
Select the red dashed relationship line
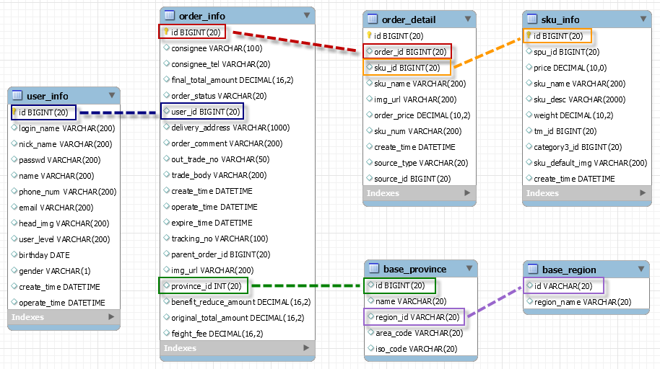click(295, 41)
